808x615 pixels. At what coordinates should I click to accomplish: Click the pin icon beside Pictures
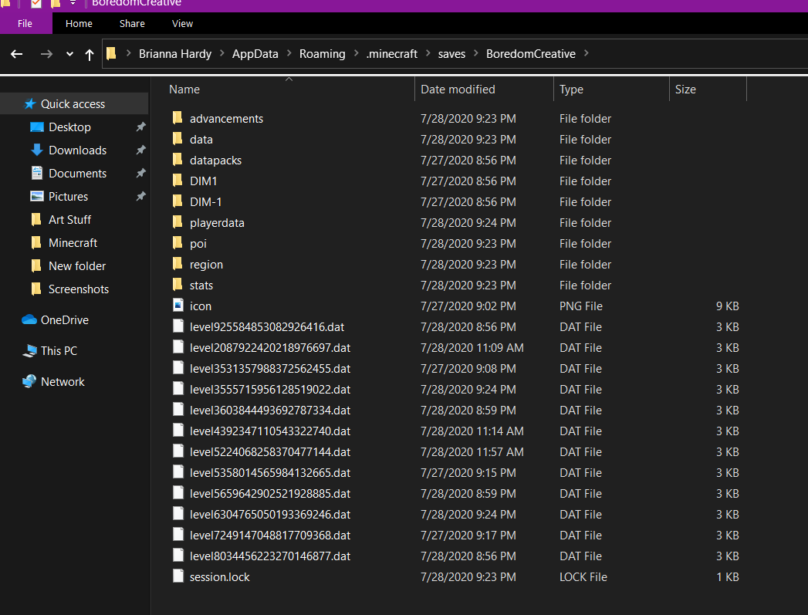pyautogui.click(x=140, y=197)
